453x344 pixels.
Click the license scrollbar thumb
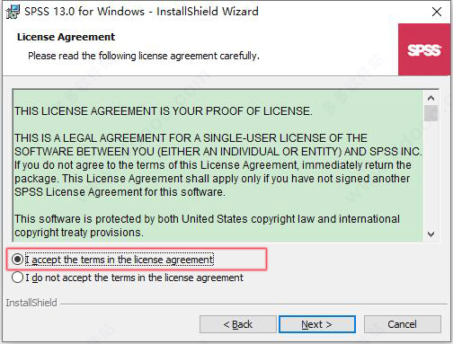click(x=431, y=113)
